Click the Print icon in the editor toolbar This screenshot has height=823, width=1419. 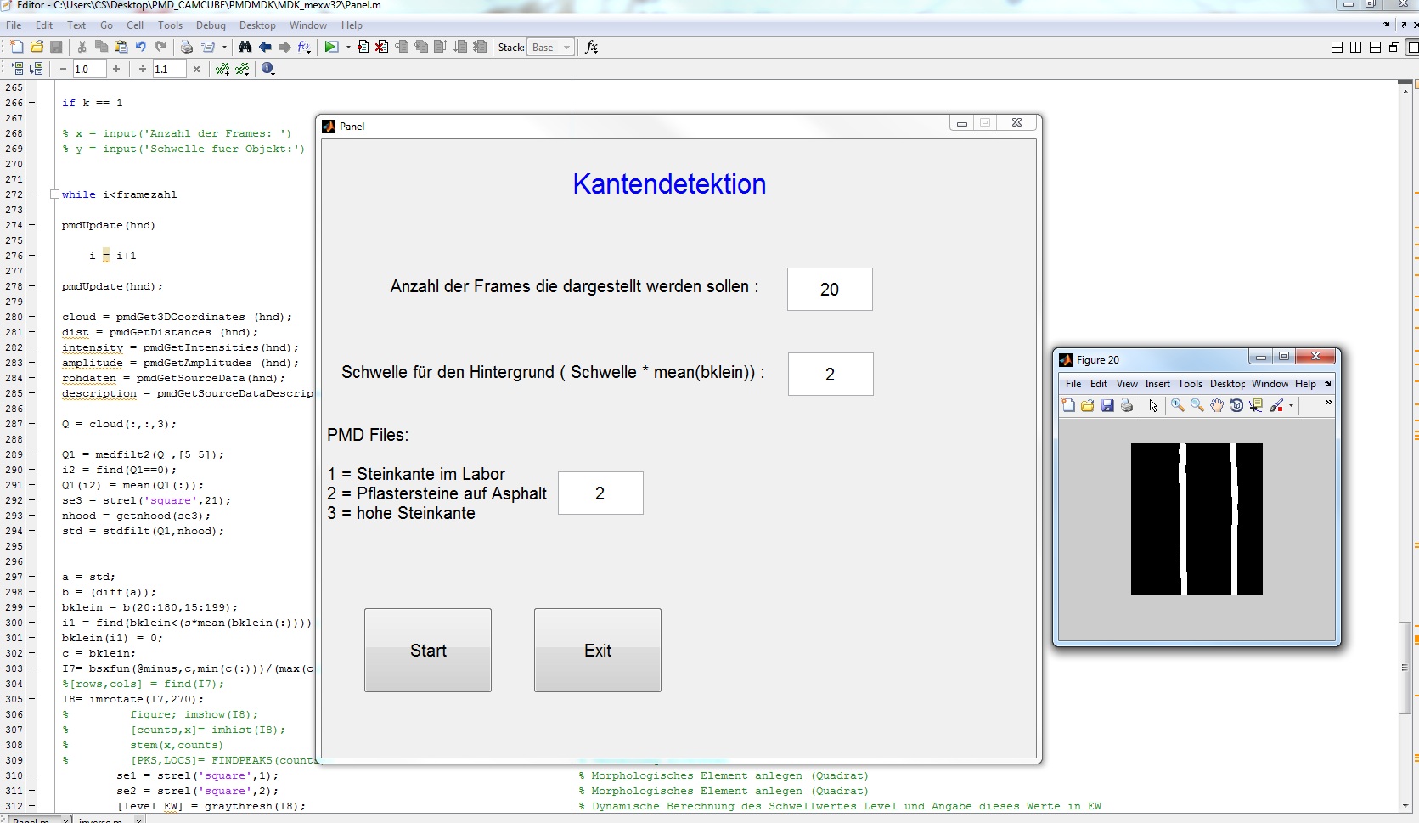[187, 48]
